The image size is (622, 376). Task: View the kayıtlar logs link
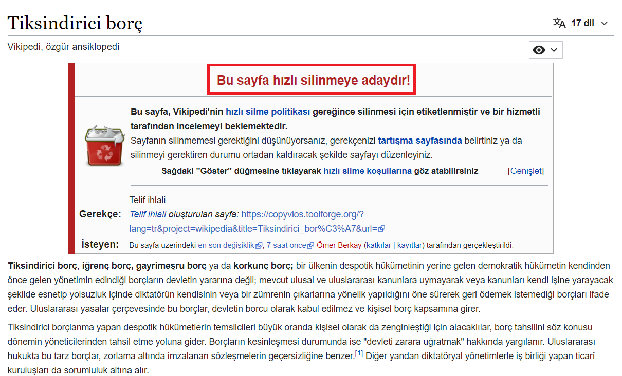click(409, 245)
